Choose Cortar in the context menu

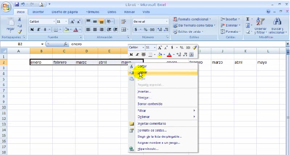163,66
